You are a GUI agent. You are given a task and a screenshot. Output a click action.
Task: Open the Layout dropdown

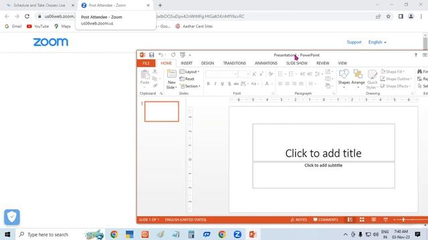189,72
